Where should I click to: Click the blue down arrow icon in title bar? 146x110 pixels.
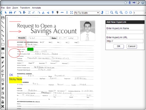130,2
